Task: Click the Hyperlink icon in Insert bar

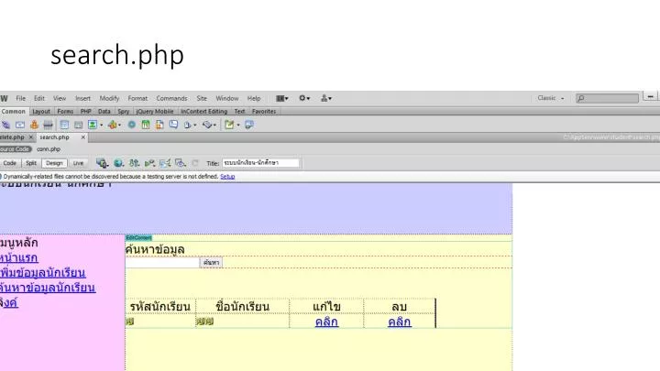Action: (5, 124)
